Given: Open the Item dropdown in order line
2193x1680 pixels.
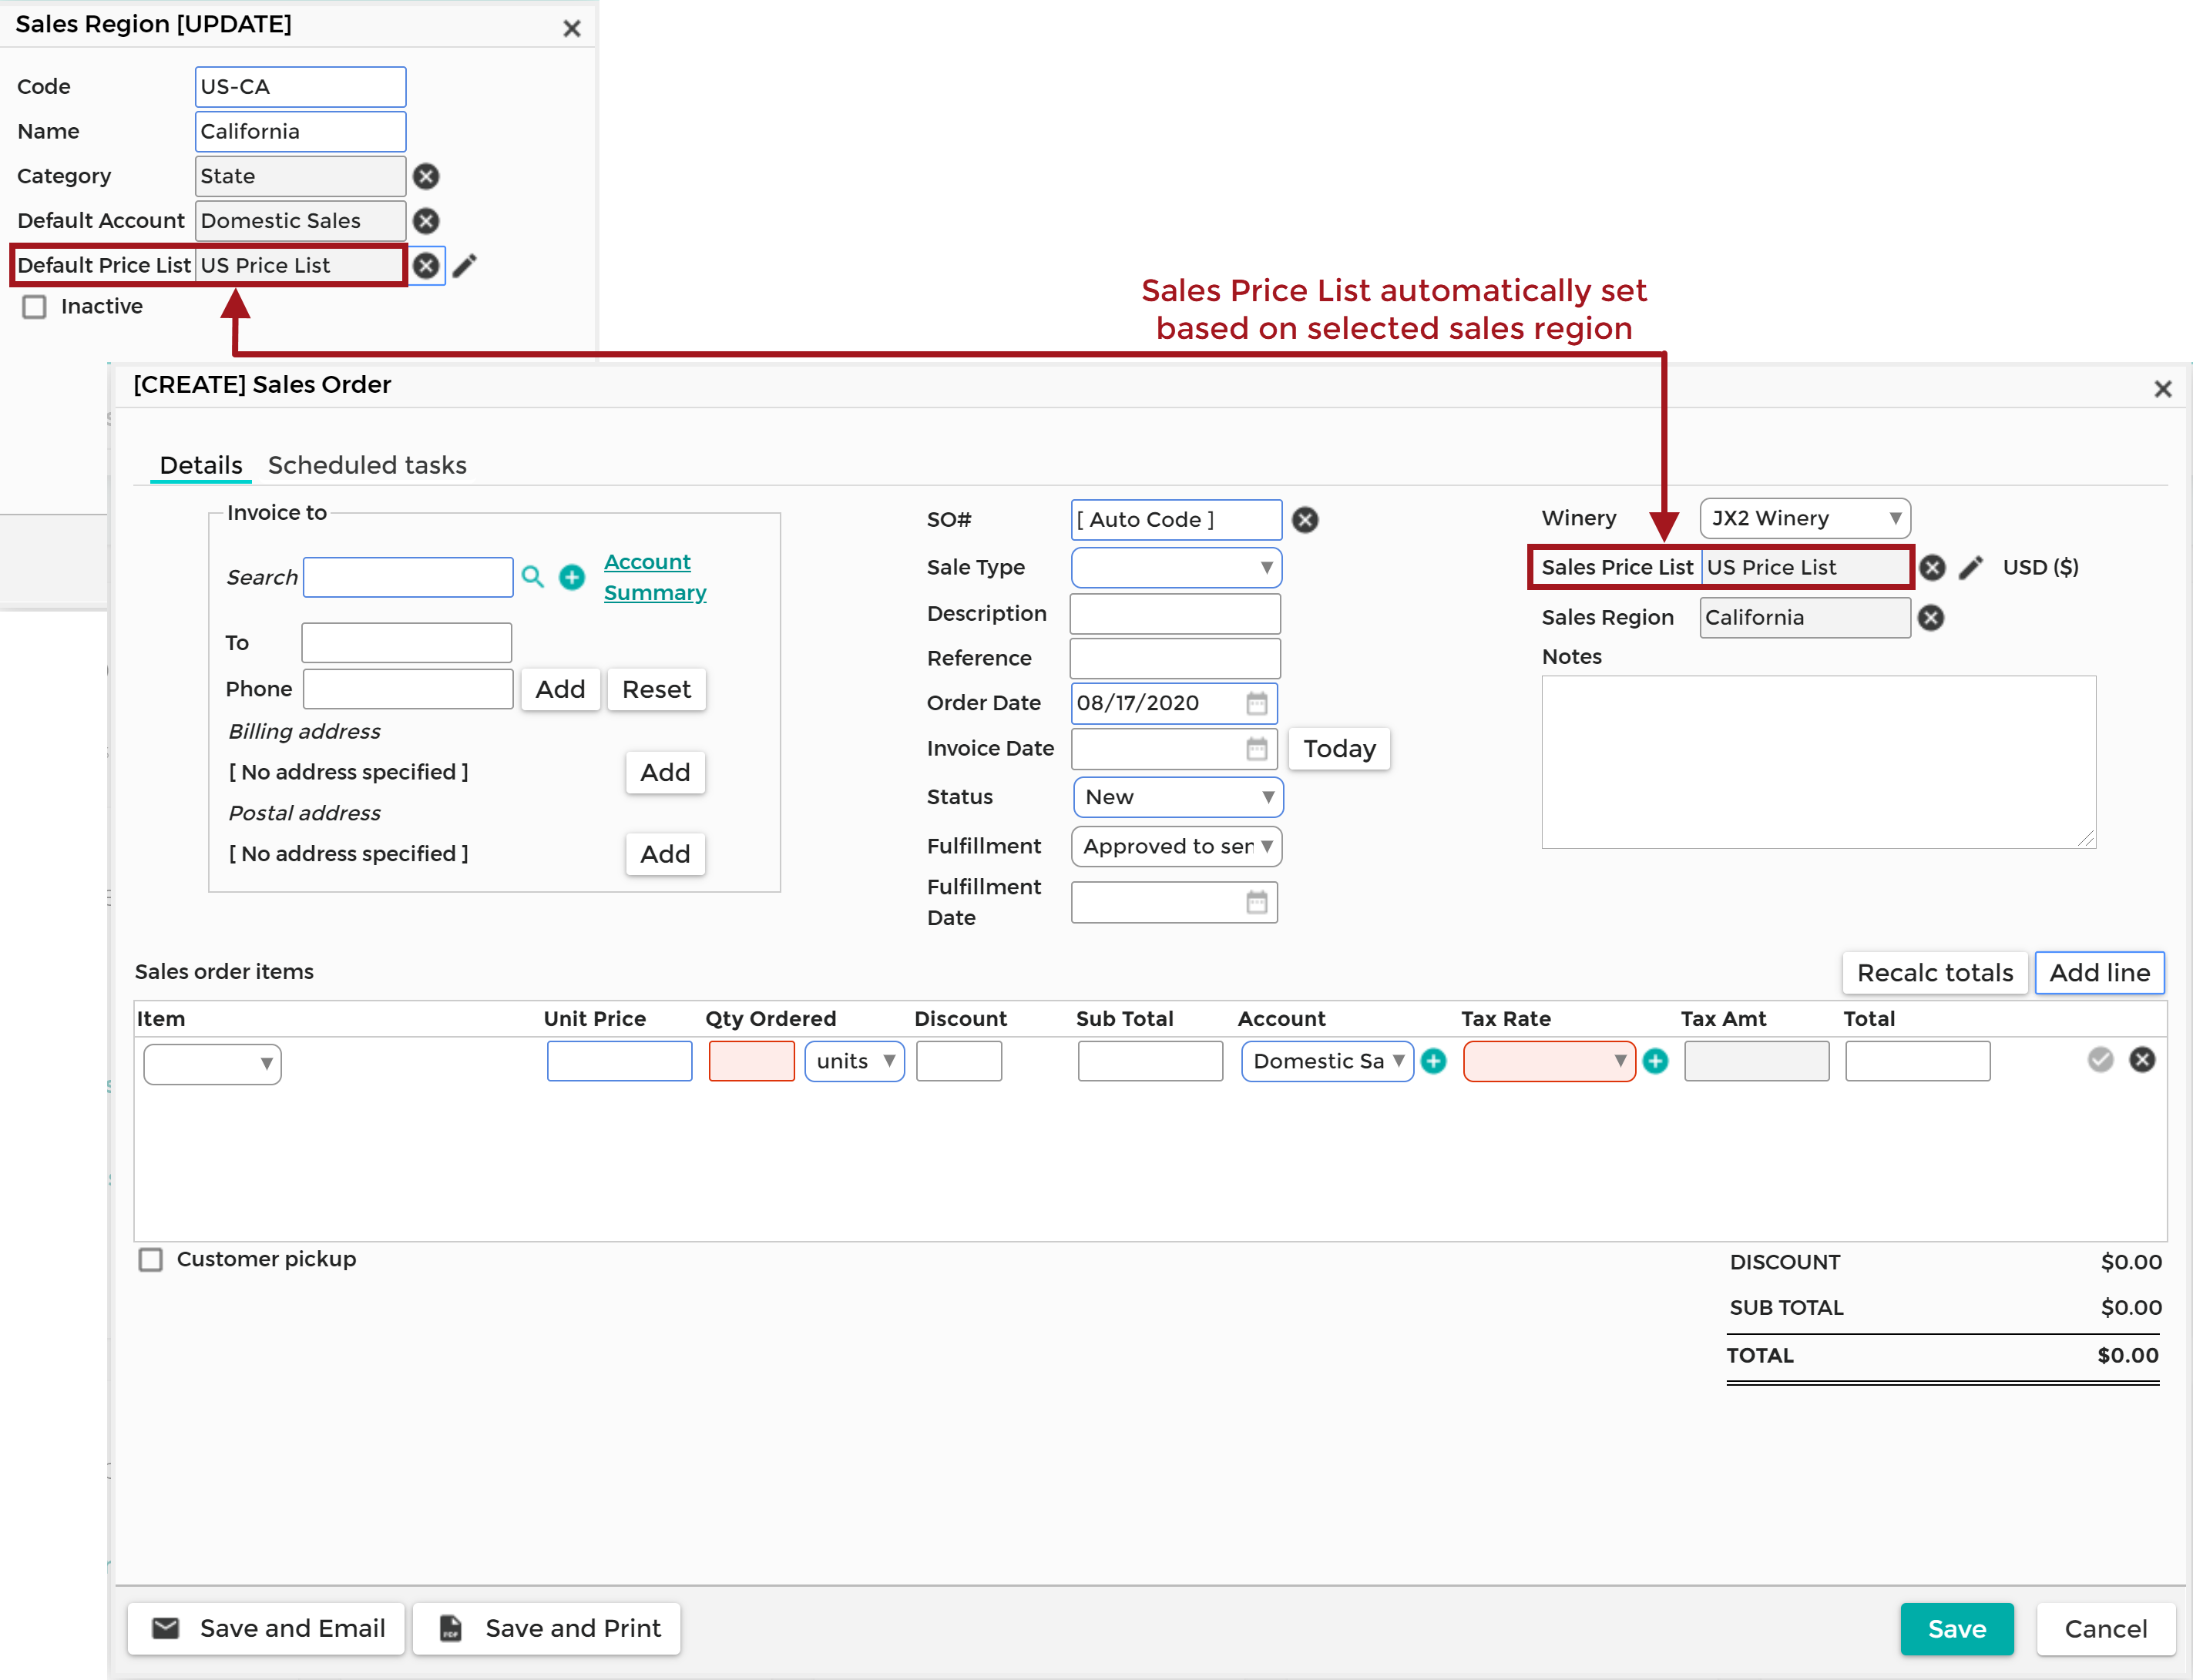Looking at the screenshot, I should point(212,1064).
